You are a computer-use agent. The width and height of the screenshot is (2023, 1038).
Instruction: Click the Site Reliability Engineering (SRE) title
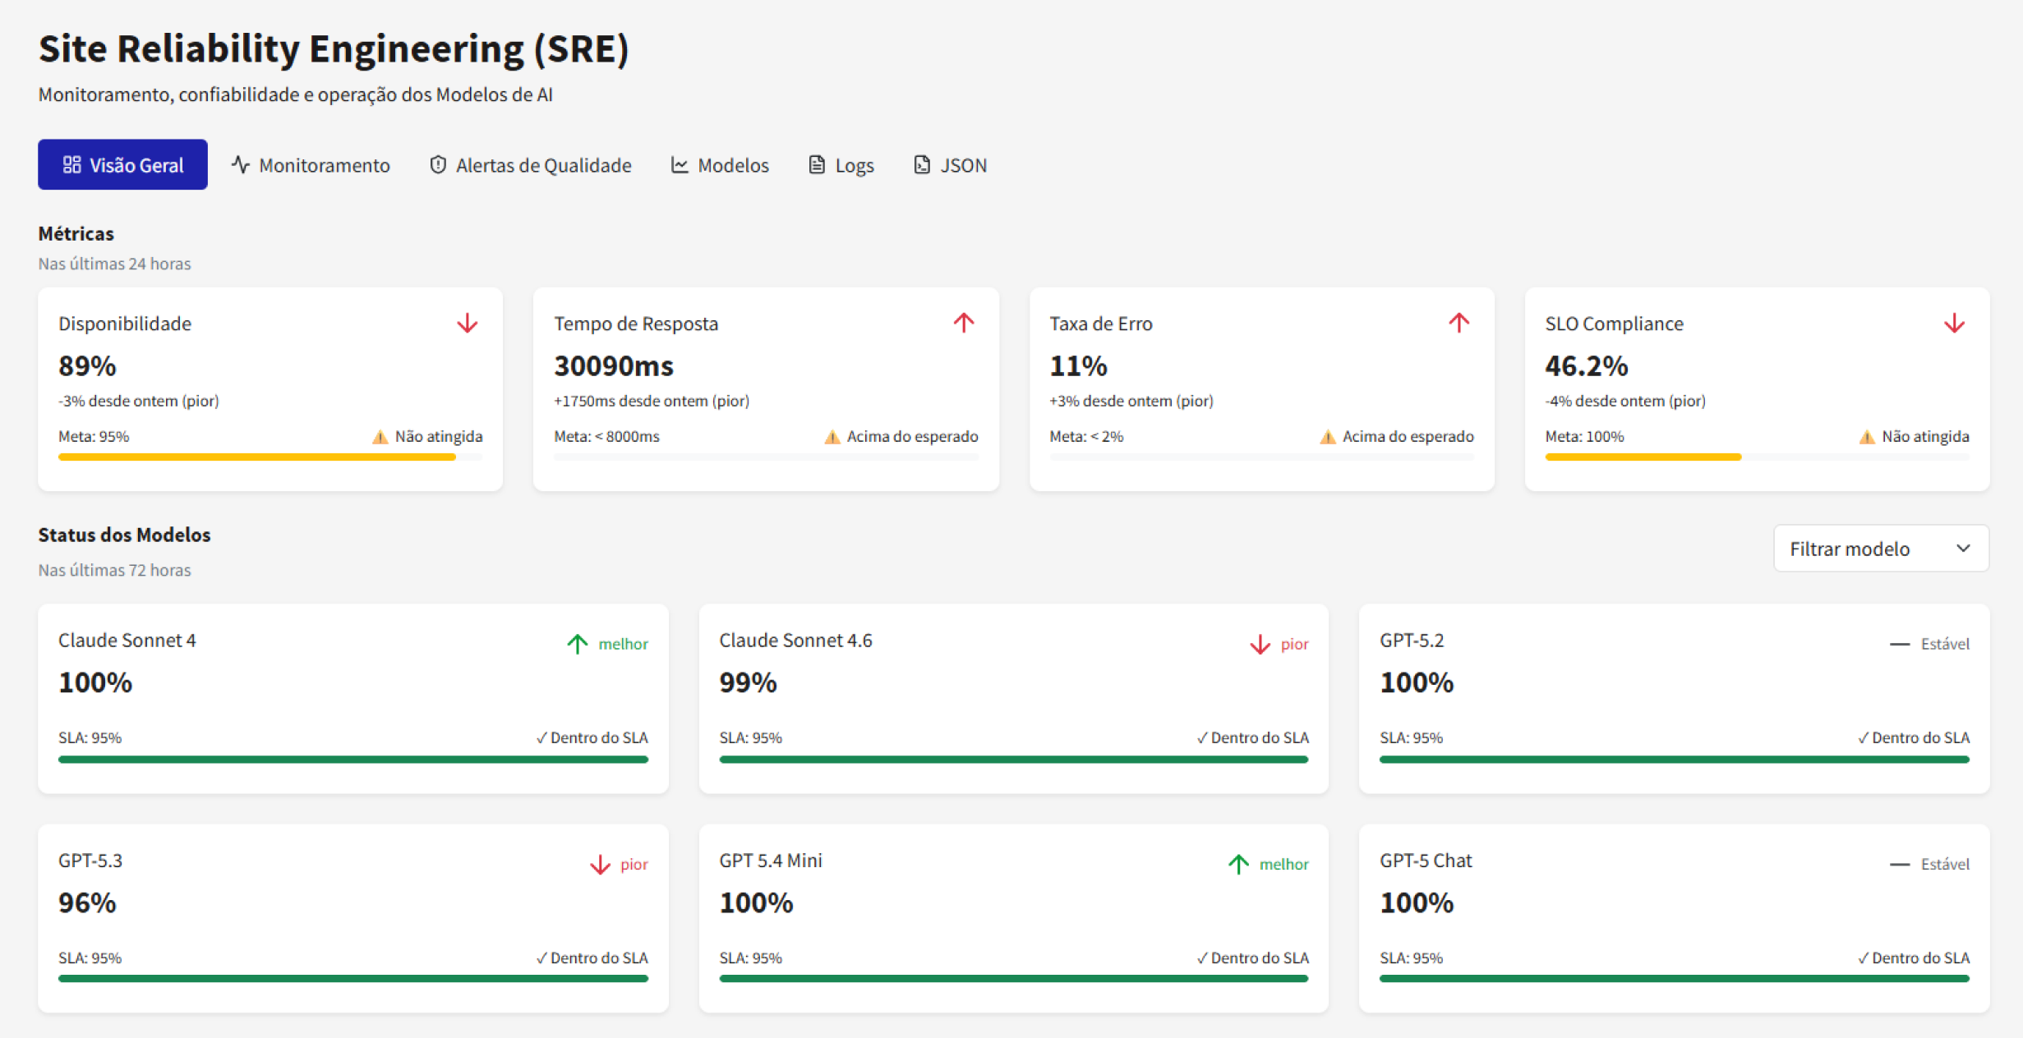[x=334, y=48]
